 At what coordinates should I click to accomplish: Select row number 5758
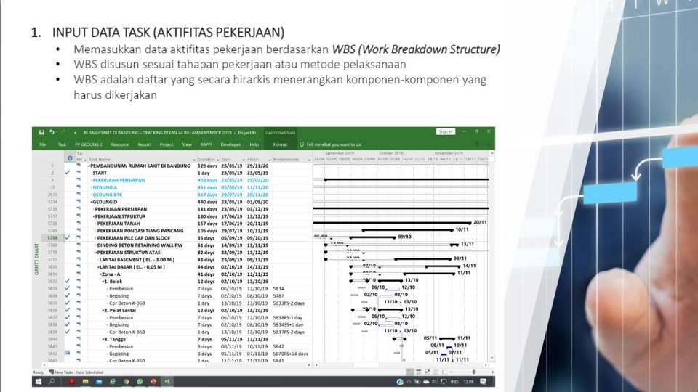click(52, 238)
